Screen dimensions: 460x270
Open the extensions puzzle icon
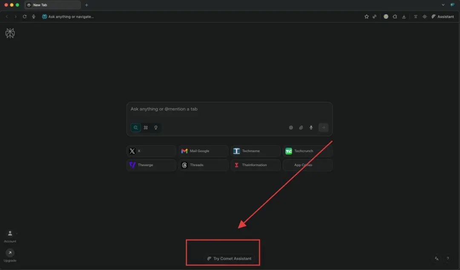point(395,17)
